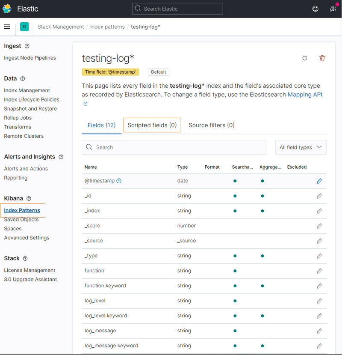Edit the log_level field pencil icon
The height and width of the screenshot is (355, 342).
click(319, 301)
